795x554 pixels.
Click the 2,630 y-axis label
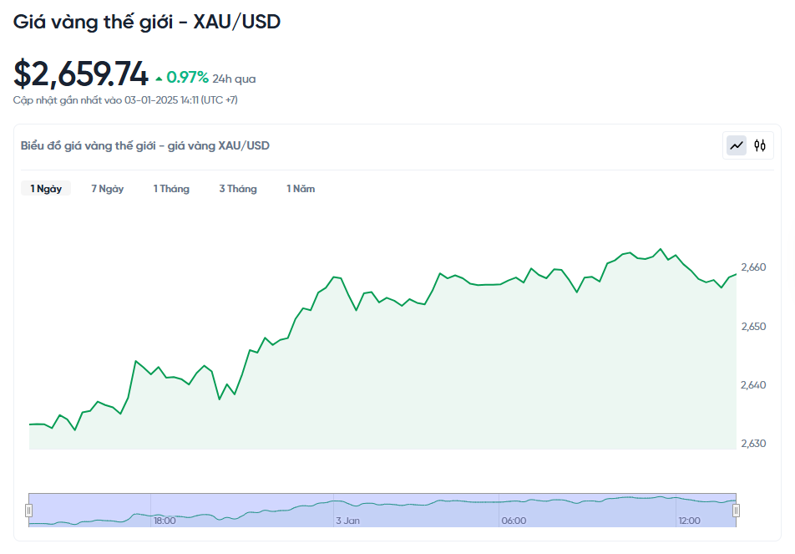tap(753, 444)
